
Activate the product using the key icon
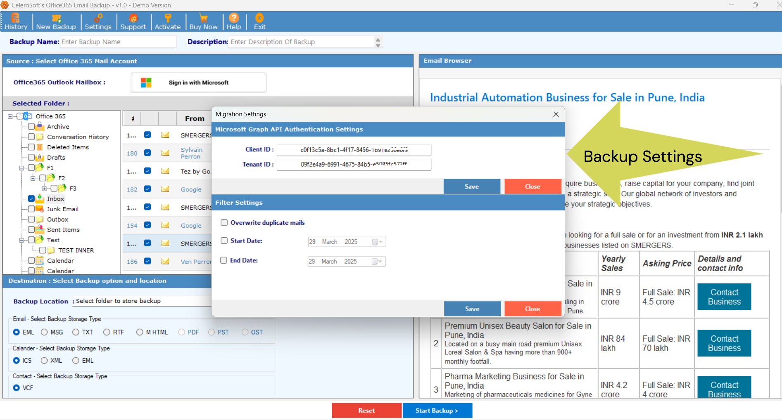[168, 21]
